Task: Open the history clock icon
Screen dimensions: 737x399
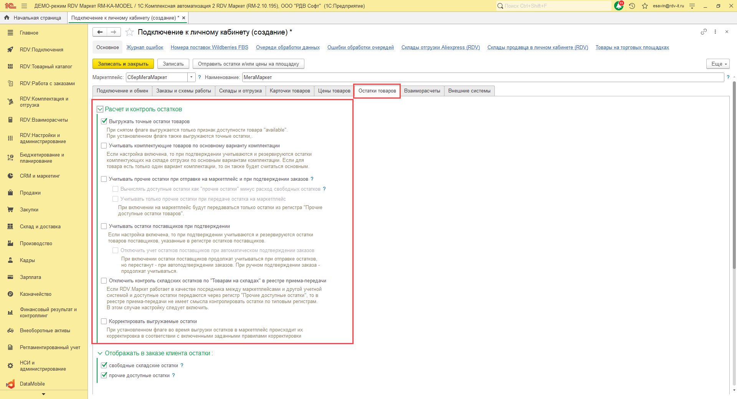Action: coord(632,6)
